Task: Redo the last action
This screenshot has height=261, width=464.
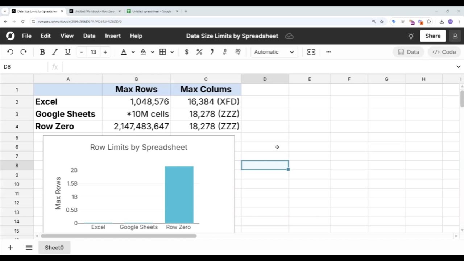Action: 24,52
